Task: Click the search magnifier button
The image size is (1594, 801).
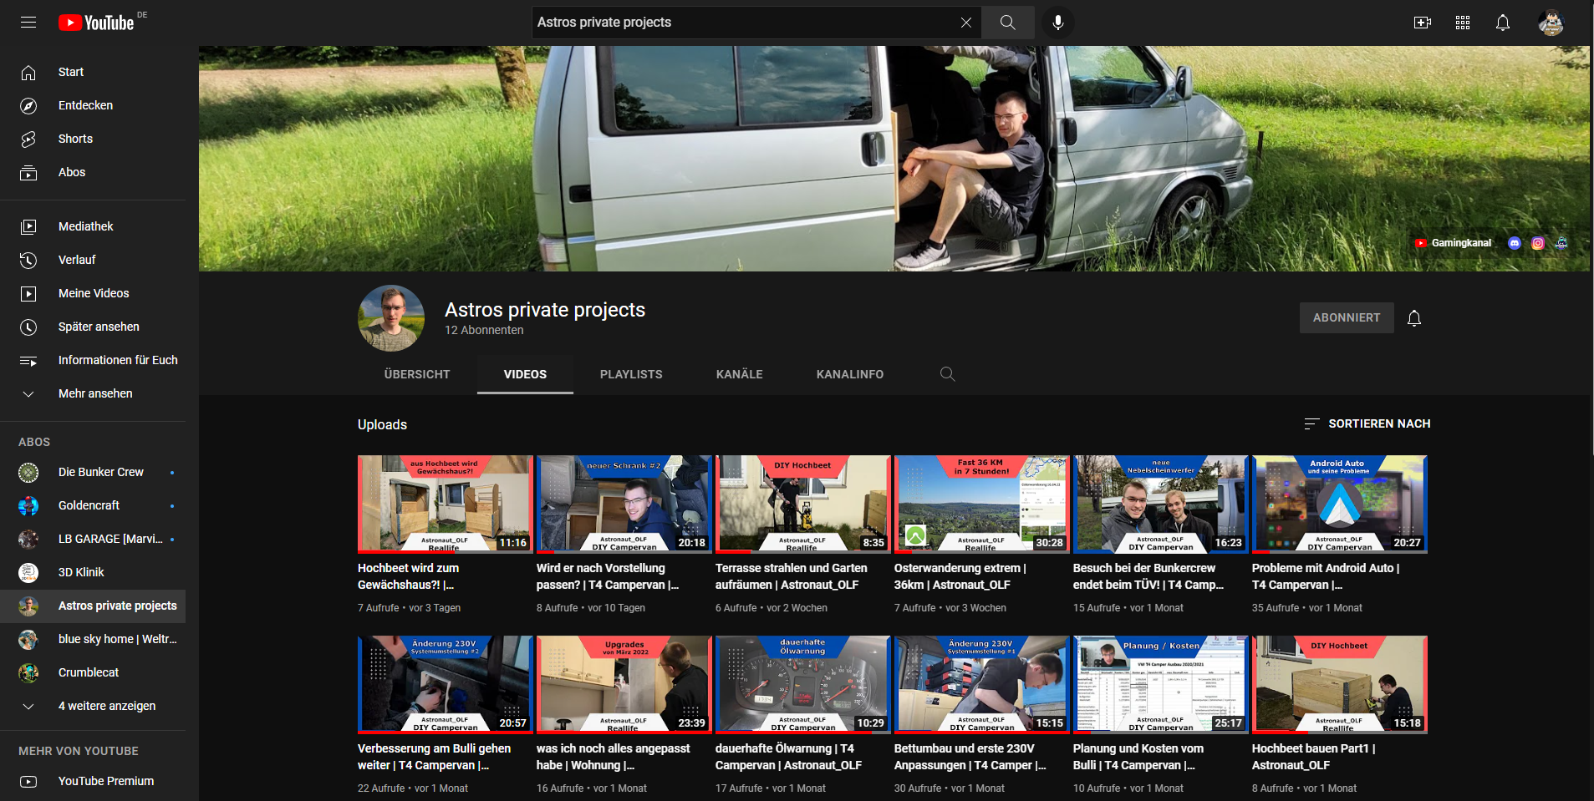Action: coord(1007,23)
